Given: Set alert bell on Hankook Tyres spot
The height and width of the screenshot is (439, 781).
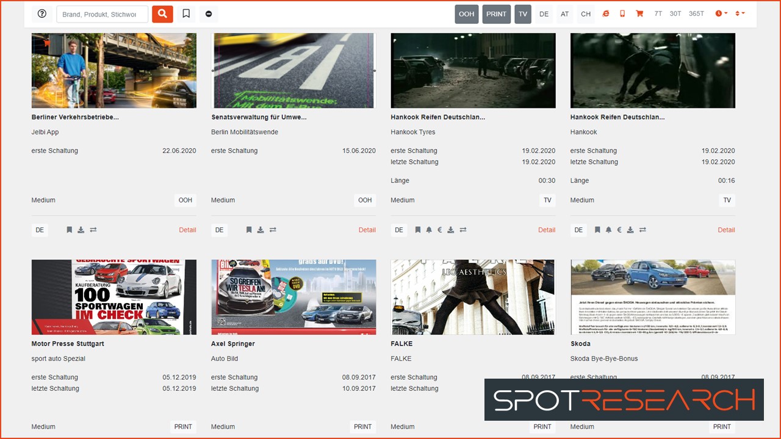Looking at the screenshot, I should point(429,230).
